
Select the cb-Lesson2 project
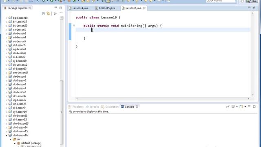(x=20, y=33)
